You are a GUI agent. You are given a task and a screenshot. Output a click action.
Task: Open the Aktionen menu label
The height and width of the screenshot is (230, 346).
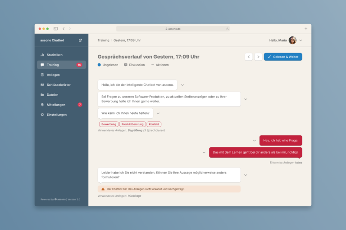click(x=162, y=65)
